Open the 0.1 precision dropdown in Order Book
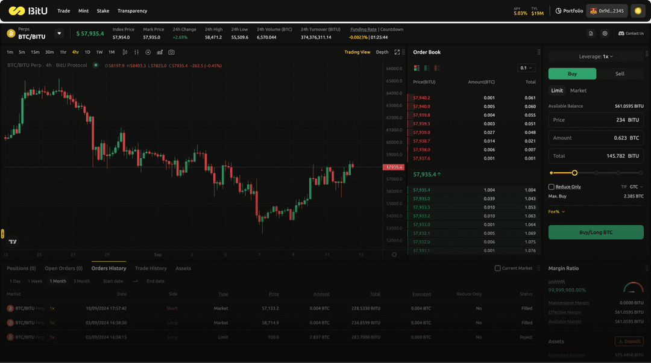The width and height of the screenshot is (651, 363). click(524, 67)
